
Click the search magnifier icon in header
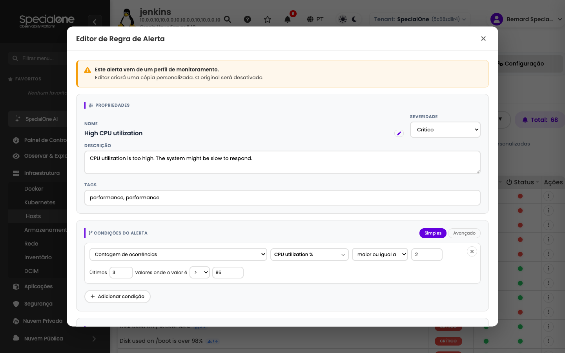point(228,19)
